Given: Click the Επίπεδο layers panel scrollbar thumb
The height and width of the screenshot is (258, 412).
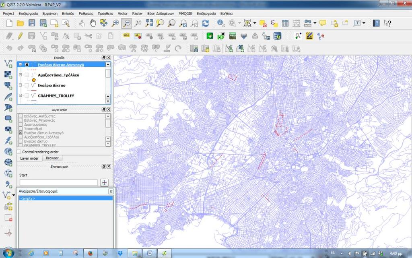Looking at the screenshot, I should pos(108,73).
